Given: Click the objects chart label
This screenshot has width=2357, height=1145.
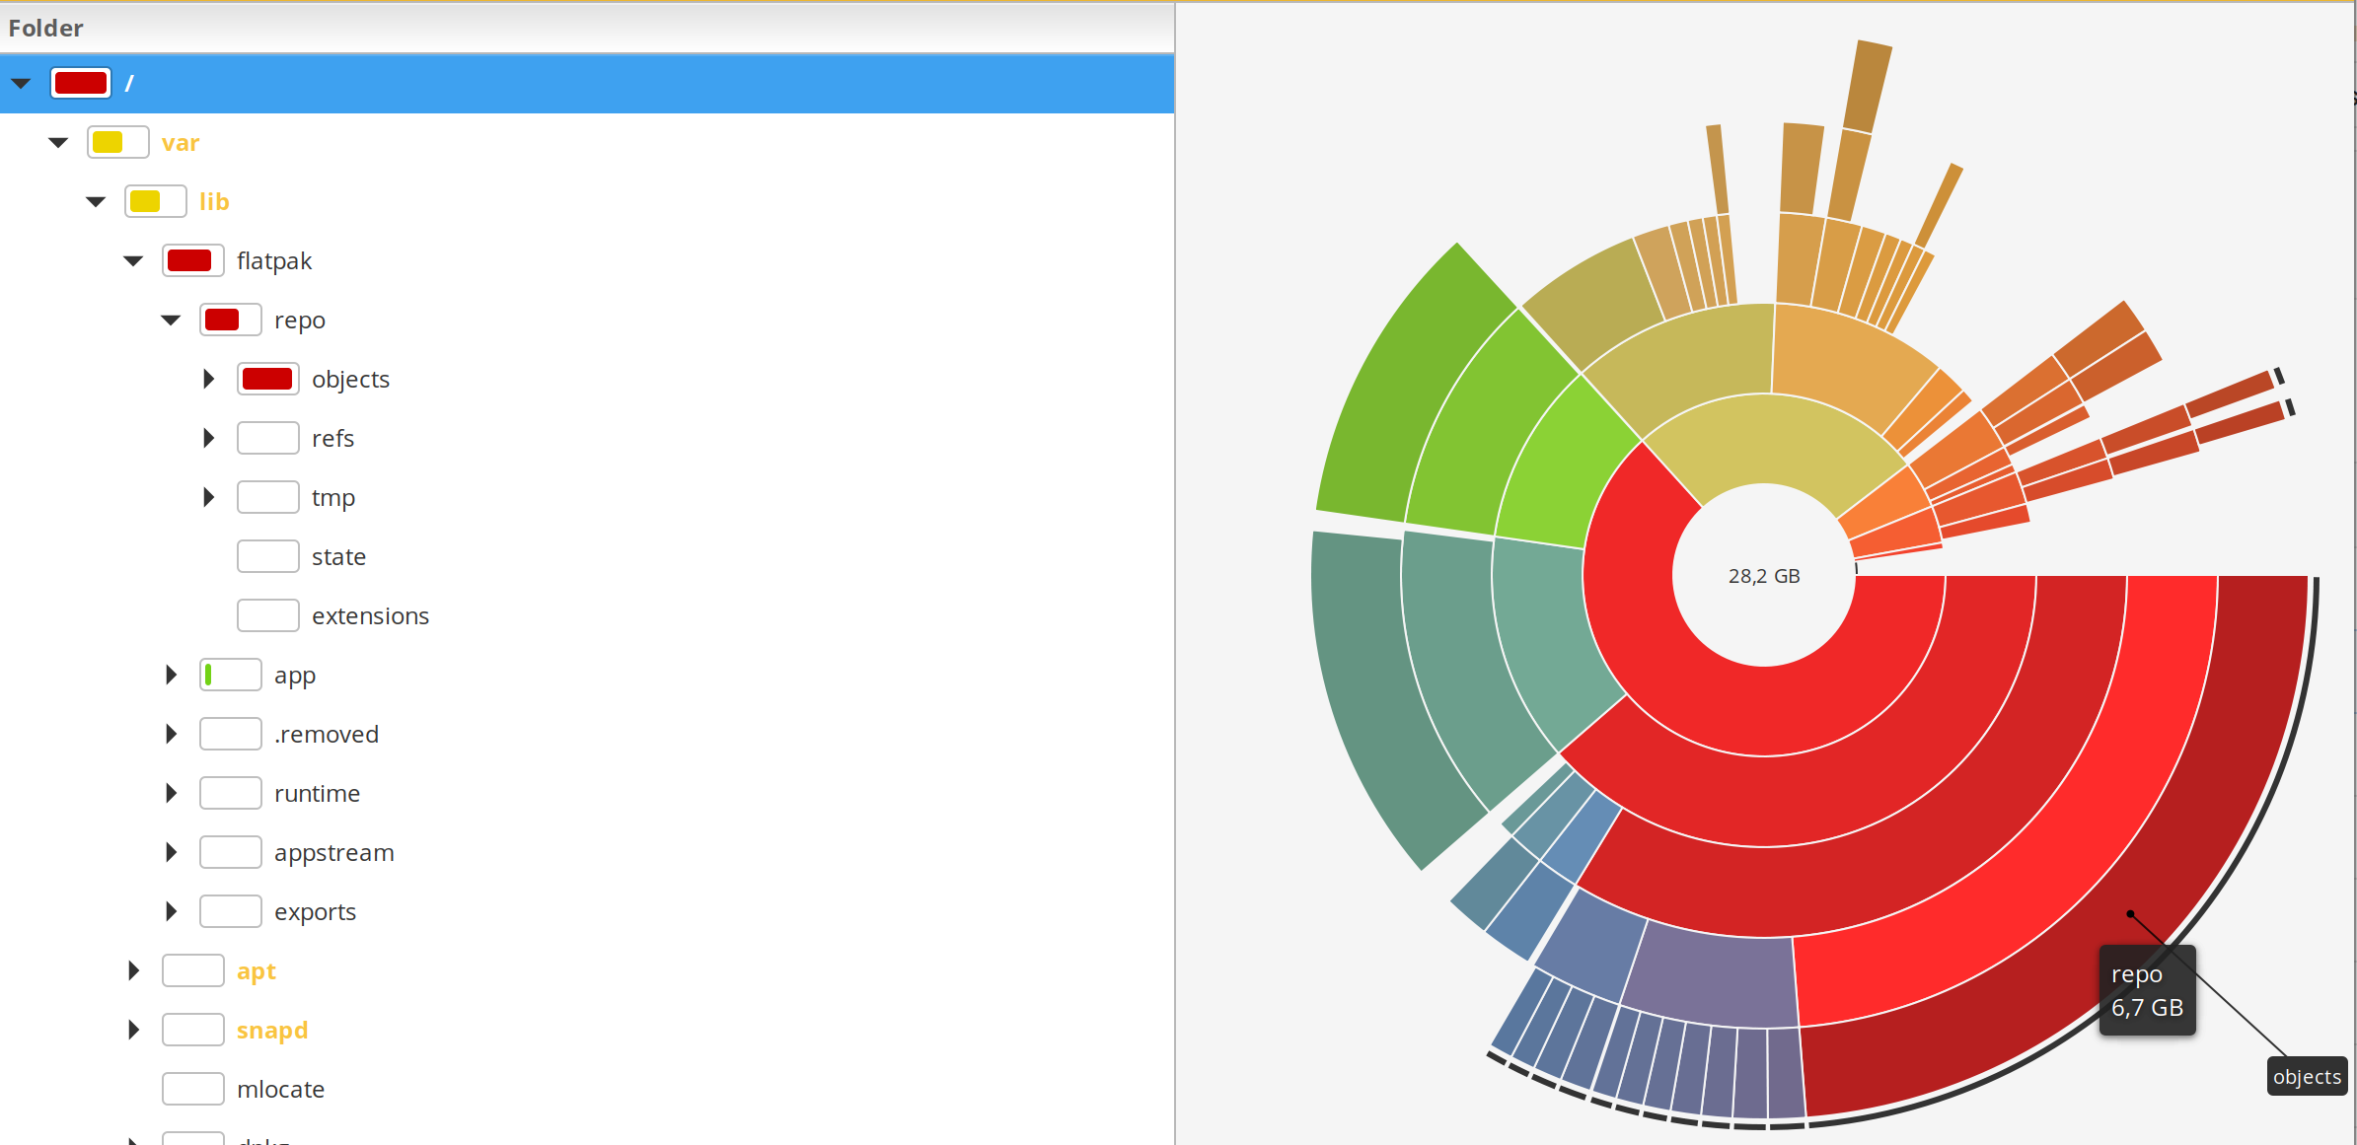Looking at the screenshot, I should tap(2306, 1076).
